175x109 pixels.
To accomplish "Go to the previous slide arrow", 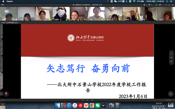I will coord(83,100).
